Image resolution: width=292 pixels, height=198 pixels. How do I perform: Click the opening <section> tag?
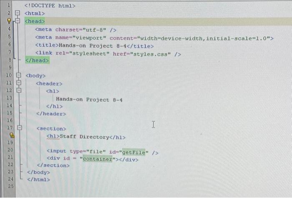[51, 128]
